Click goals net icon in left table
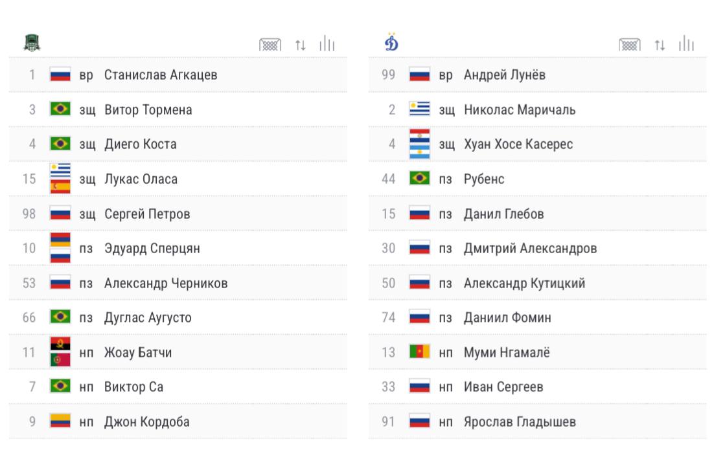The width and height of the screenshot is (714, 450). (x=270, y=45)
